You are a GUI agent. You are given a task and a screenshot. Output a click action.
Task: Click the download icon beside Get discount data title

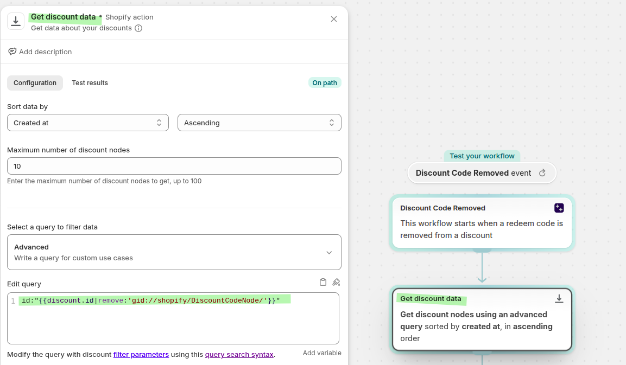pos(16,22)
